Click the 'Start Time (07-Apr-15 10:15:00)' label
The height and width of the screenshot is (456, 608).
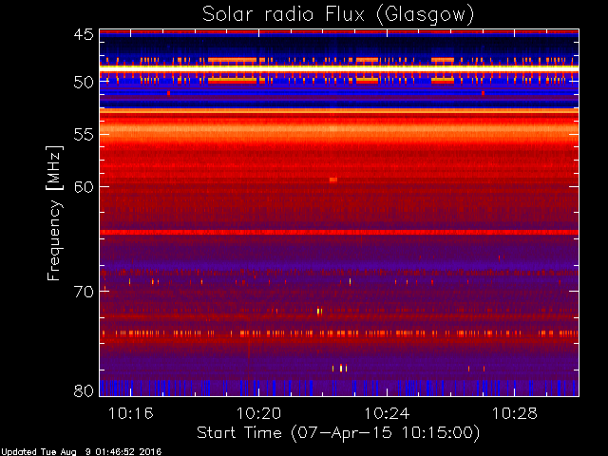coord(338,433)
